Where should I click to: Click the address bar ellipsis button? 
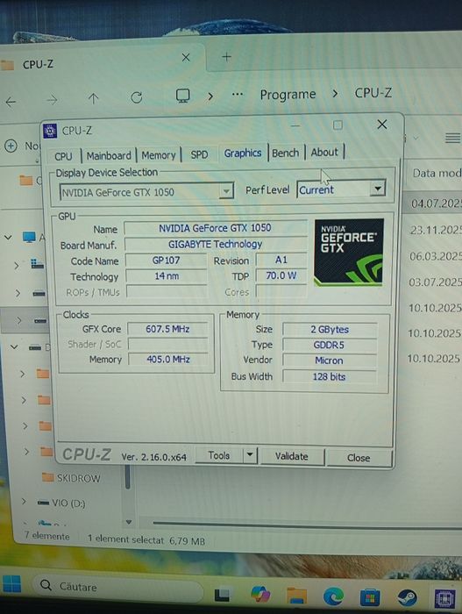[238, 95]
